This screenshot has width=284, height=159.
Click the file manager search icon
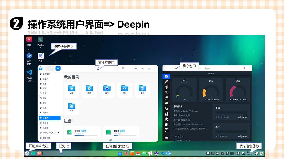coord(123,68)
